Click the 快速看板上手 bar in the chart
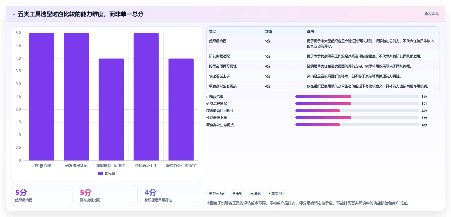 pyautogui.click(x=146, y=97)
